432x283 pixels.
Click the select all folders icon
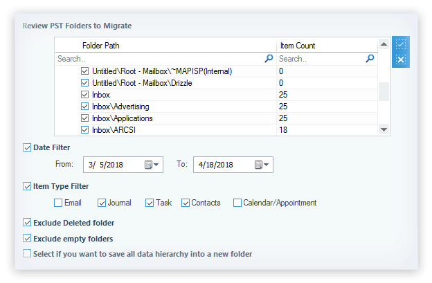click(401, 44)
